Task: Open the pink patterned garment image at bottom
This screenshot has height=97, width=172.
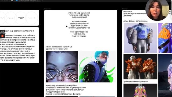Action: tap(140, 90)
